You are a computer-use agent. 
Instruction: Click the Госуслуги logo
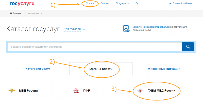pos(22,4)
